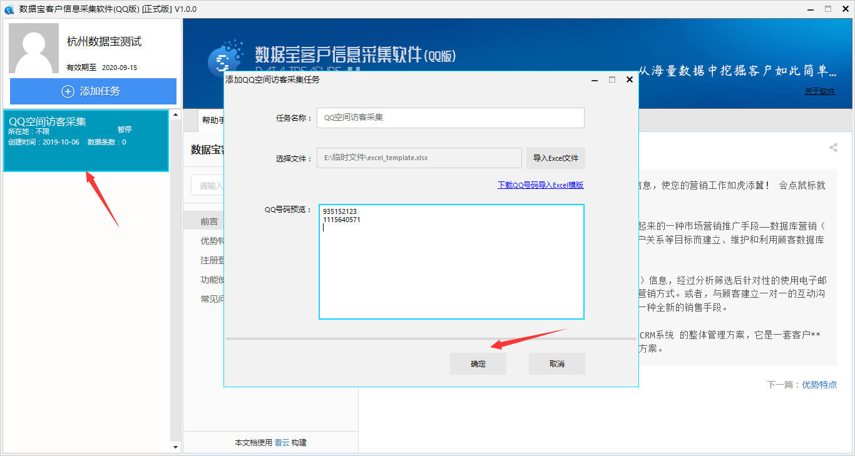Click the 添加任务 button
Image resolution: width=855 pixels, height=456 pixels.
click(x=93, y=91)
